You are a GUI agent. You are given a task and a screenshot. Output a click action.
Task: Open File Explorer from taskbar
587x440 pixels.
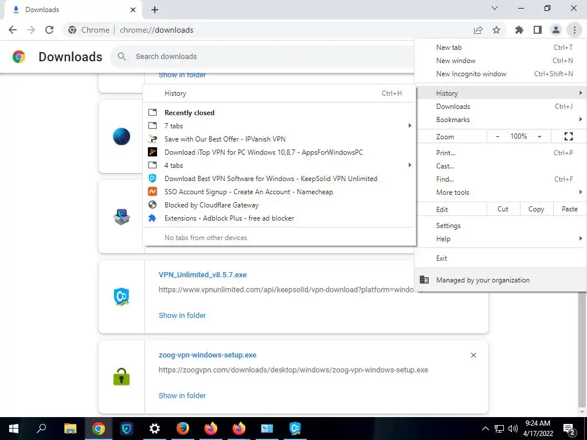70,429
